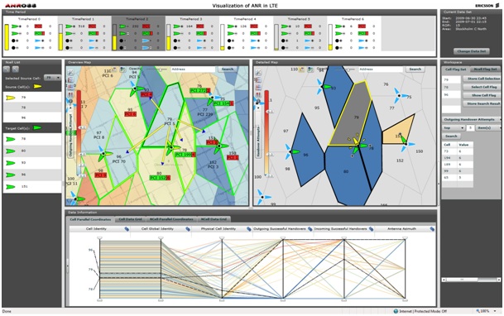The image size is (504, 316).
Task: Click browser zoom level 100% in status bar
Action: (x=484, y=311)
